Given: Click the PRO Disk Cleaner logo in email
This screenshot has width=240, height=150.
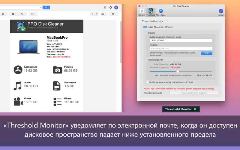Looking at the screenshot, I should coord(21,26).
